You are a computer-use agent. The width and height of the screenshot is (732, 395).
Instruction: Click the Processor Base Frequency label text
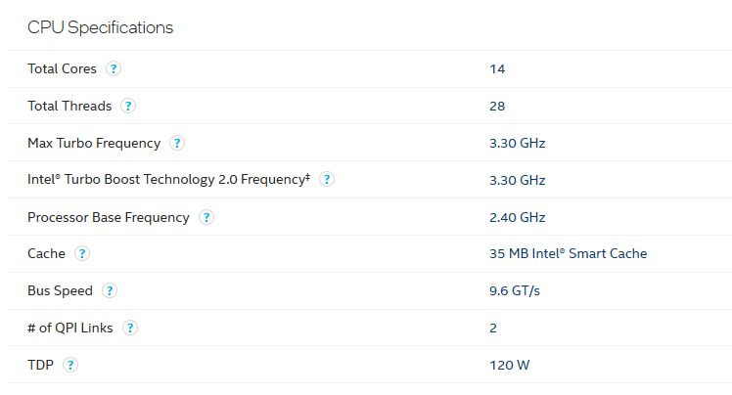[x=109, y=218]
